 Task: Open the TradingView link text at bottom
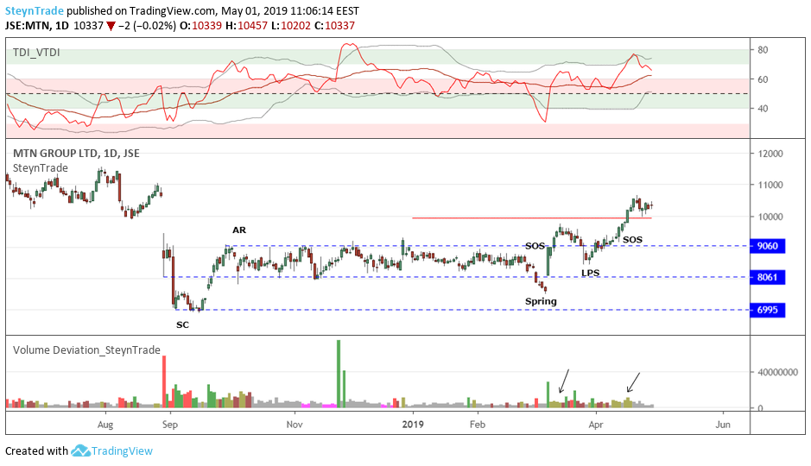click(x=122, y=451)
